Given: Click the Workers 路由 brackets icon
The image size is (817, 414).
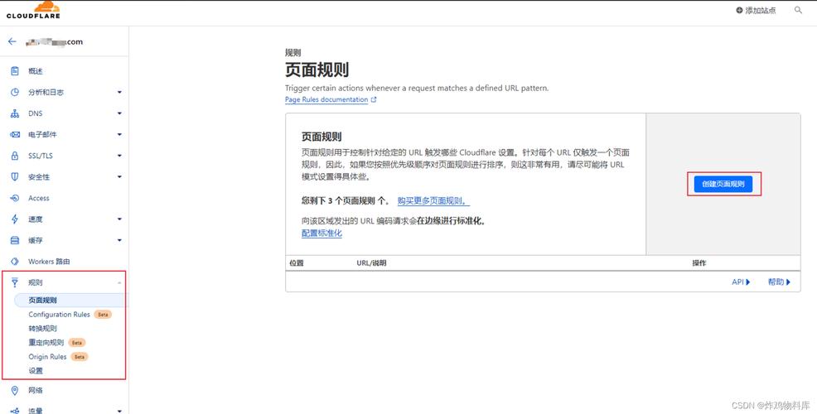Looking at the screenshot, I should (x=15, y=262).
